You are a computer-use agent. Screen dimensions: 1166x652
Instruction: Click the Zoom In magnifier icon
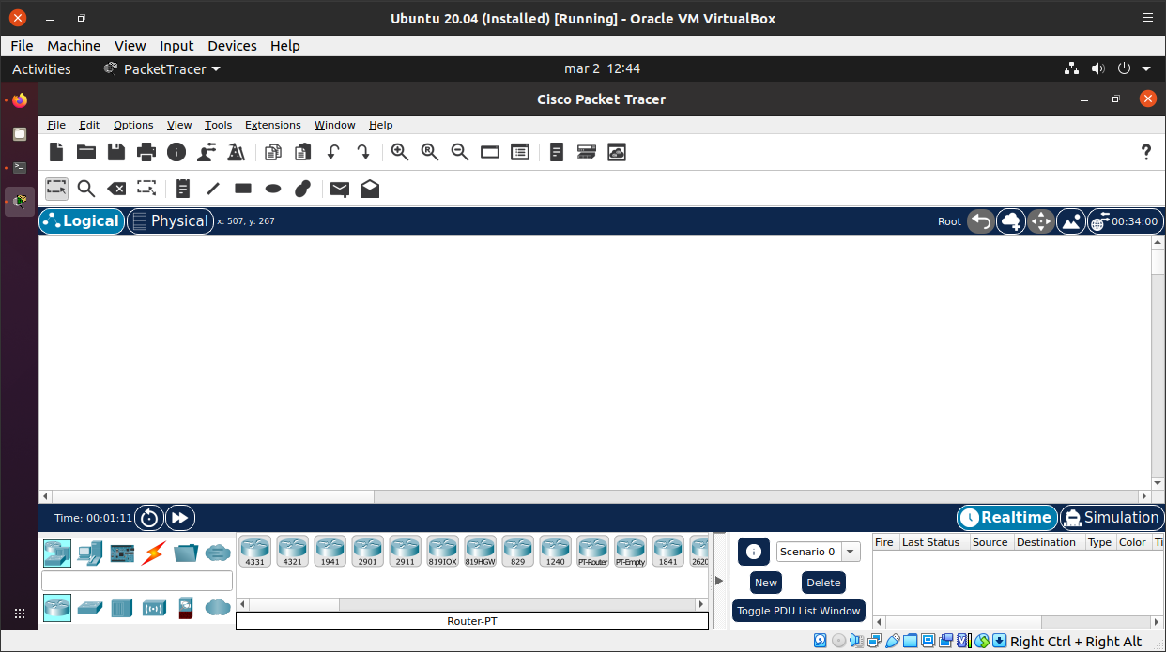coord(400,152)
